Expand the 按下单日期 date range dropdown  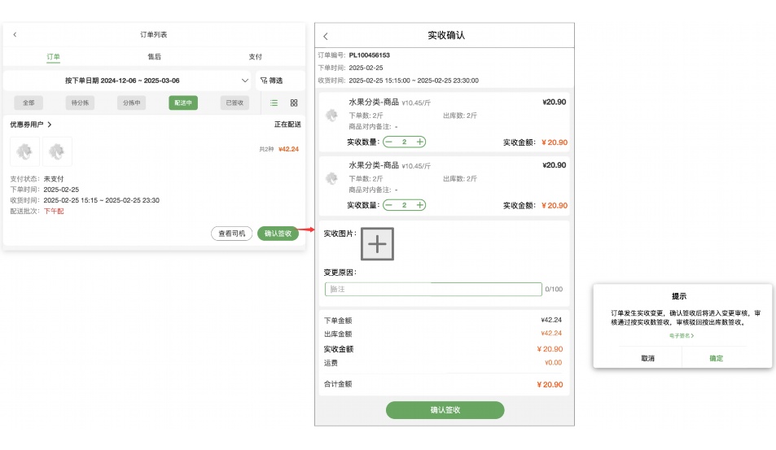(x=244, y=81)
